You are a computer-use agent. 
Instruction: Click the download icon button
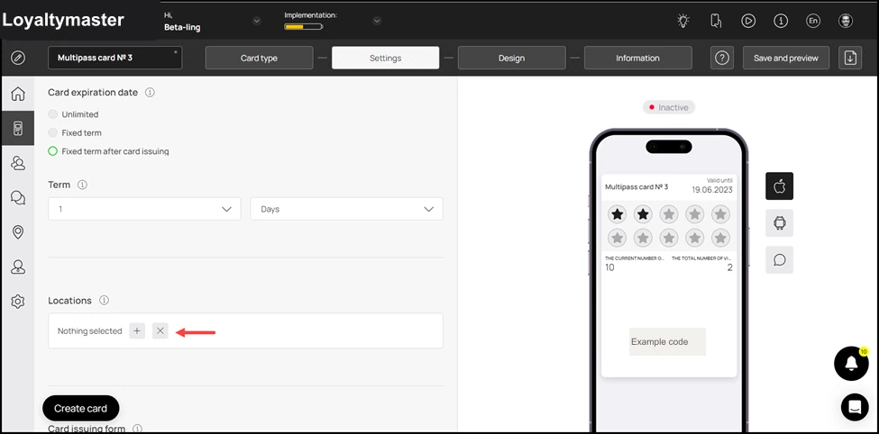pos(850,58)
